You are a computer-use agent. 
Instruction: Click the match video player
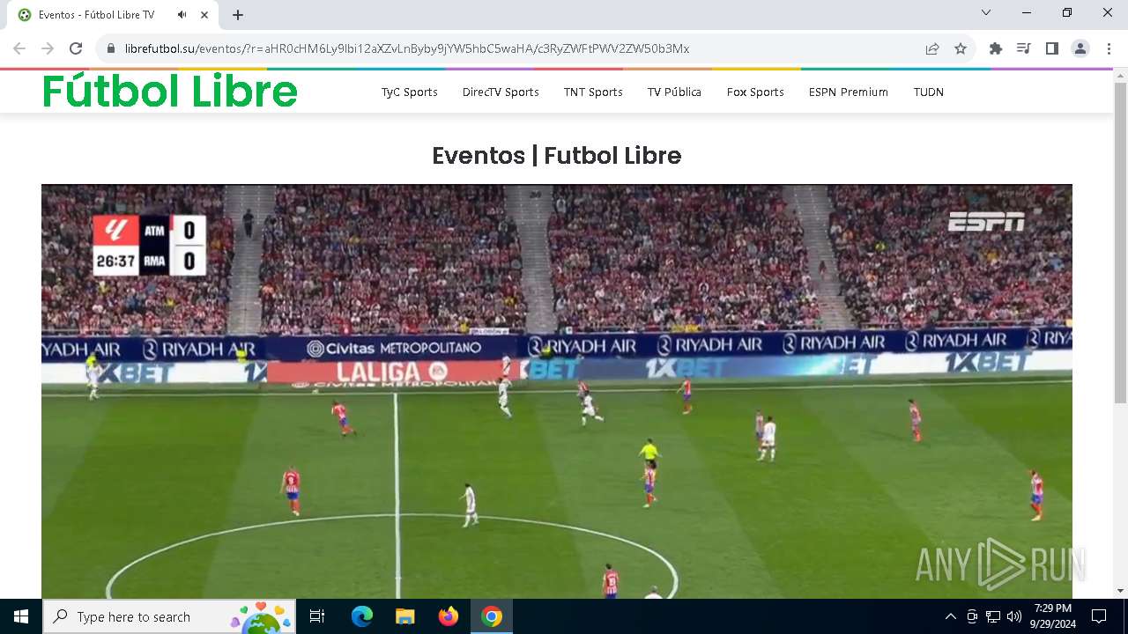point(557,391)
